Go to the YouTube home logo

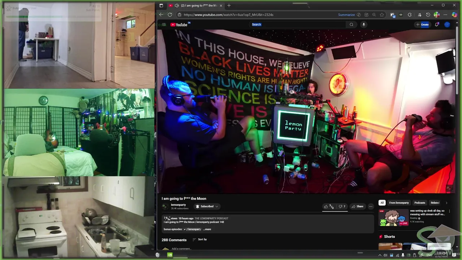(x=179, y=25)
